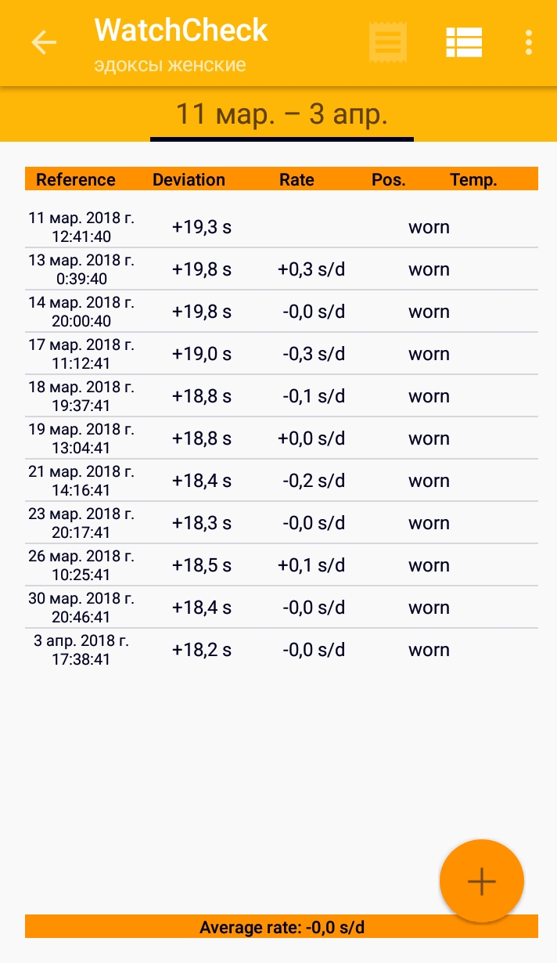Open the receipt-style log icon

[388, 42]
